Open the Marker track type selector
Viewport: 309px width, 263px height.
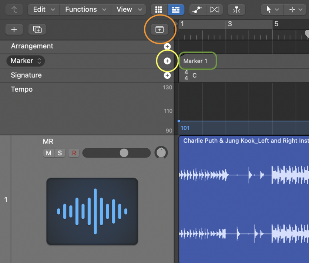click(26, 61)
